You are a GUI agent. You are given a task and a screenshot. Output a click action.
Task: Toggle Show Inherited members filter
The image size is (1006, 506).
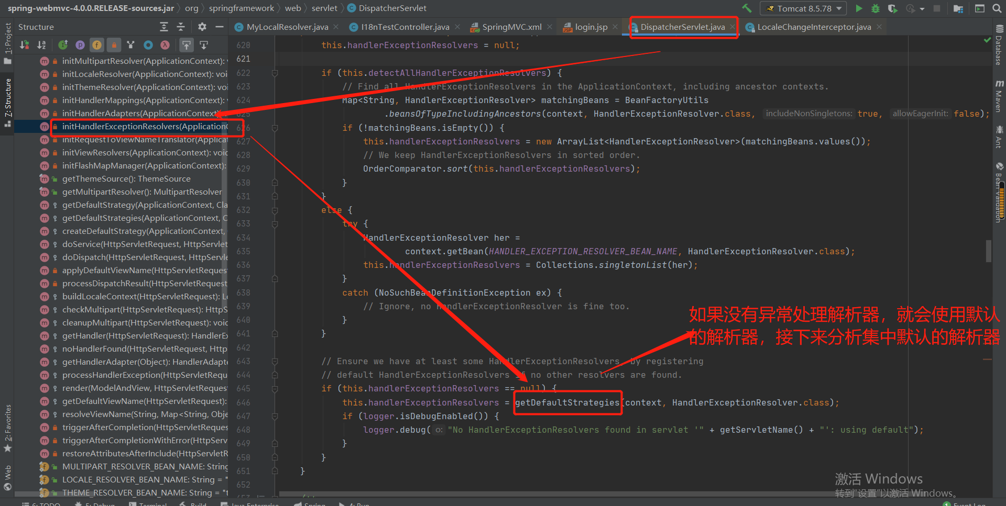[x=63, y=45]
